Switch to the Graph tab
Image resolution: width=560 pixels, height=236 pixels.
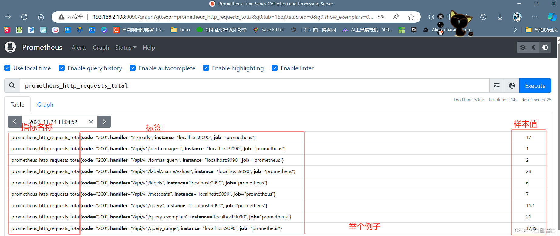(45, 105)
